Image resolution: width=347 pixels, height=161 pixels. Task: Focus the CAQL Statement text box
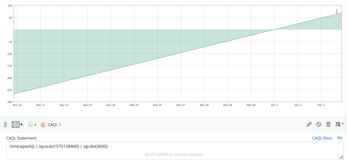coord(175,150)
